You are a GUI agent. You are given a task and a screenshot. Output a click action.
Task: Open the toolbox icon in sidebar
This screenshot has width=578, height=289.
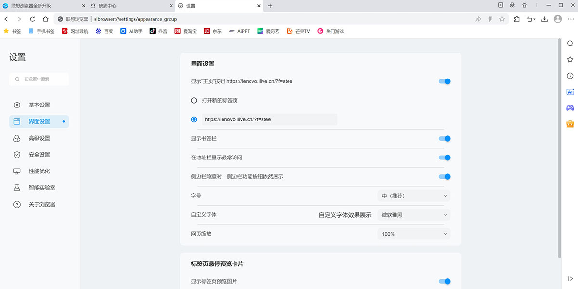coord(570,124)
